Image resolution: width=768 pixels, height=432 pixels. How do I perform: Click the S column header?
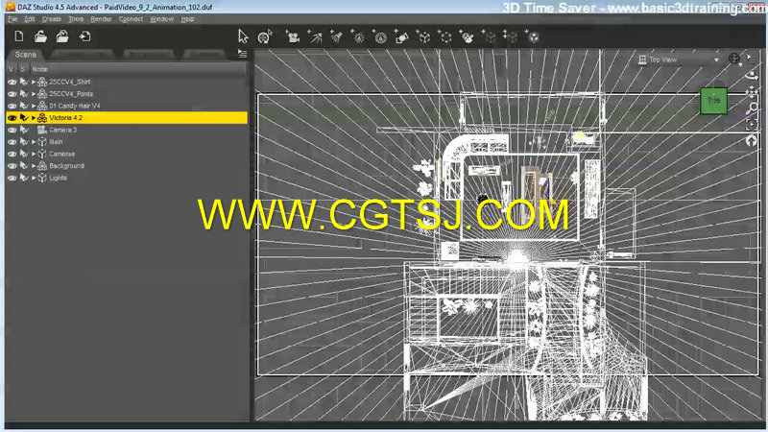click(23, 69)
